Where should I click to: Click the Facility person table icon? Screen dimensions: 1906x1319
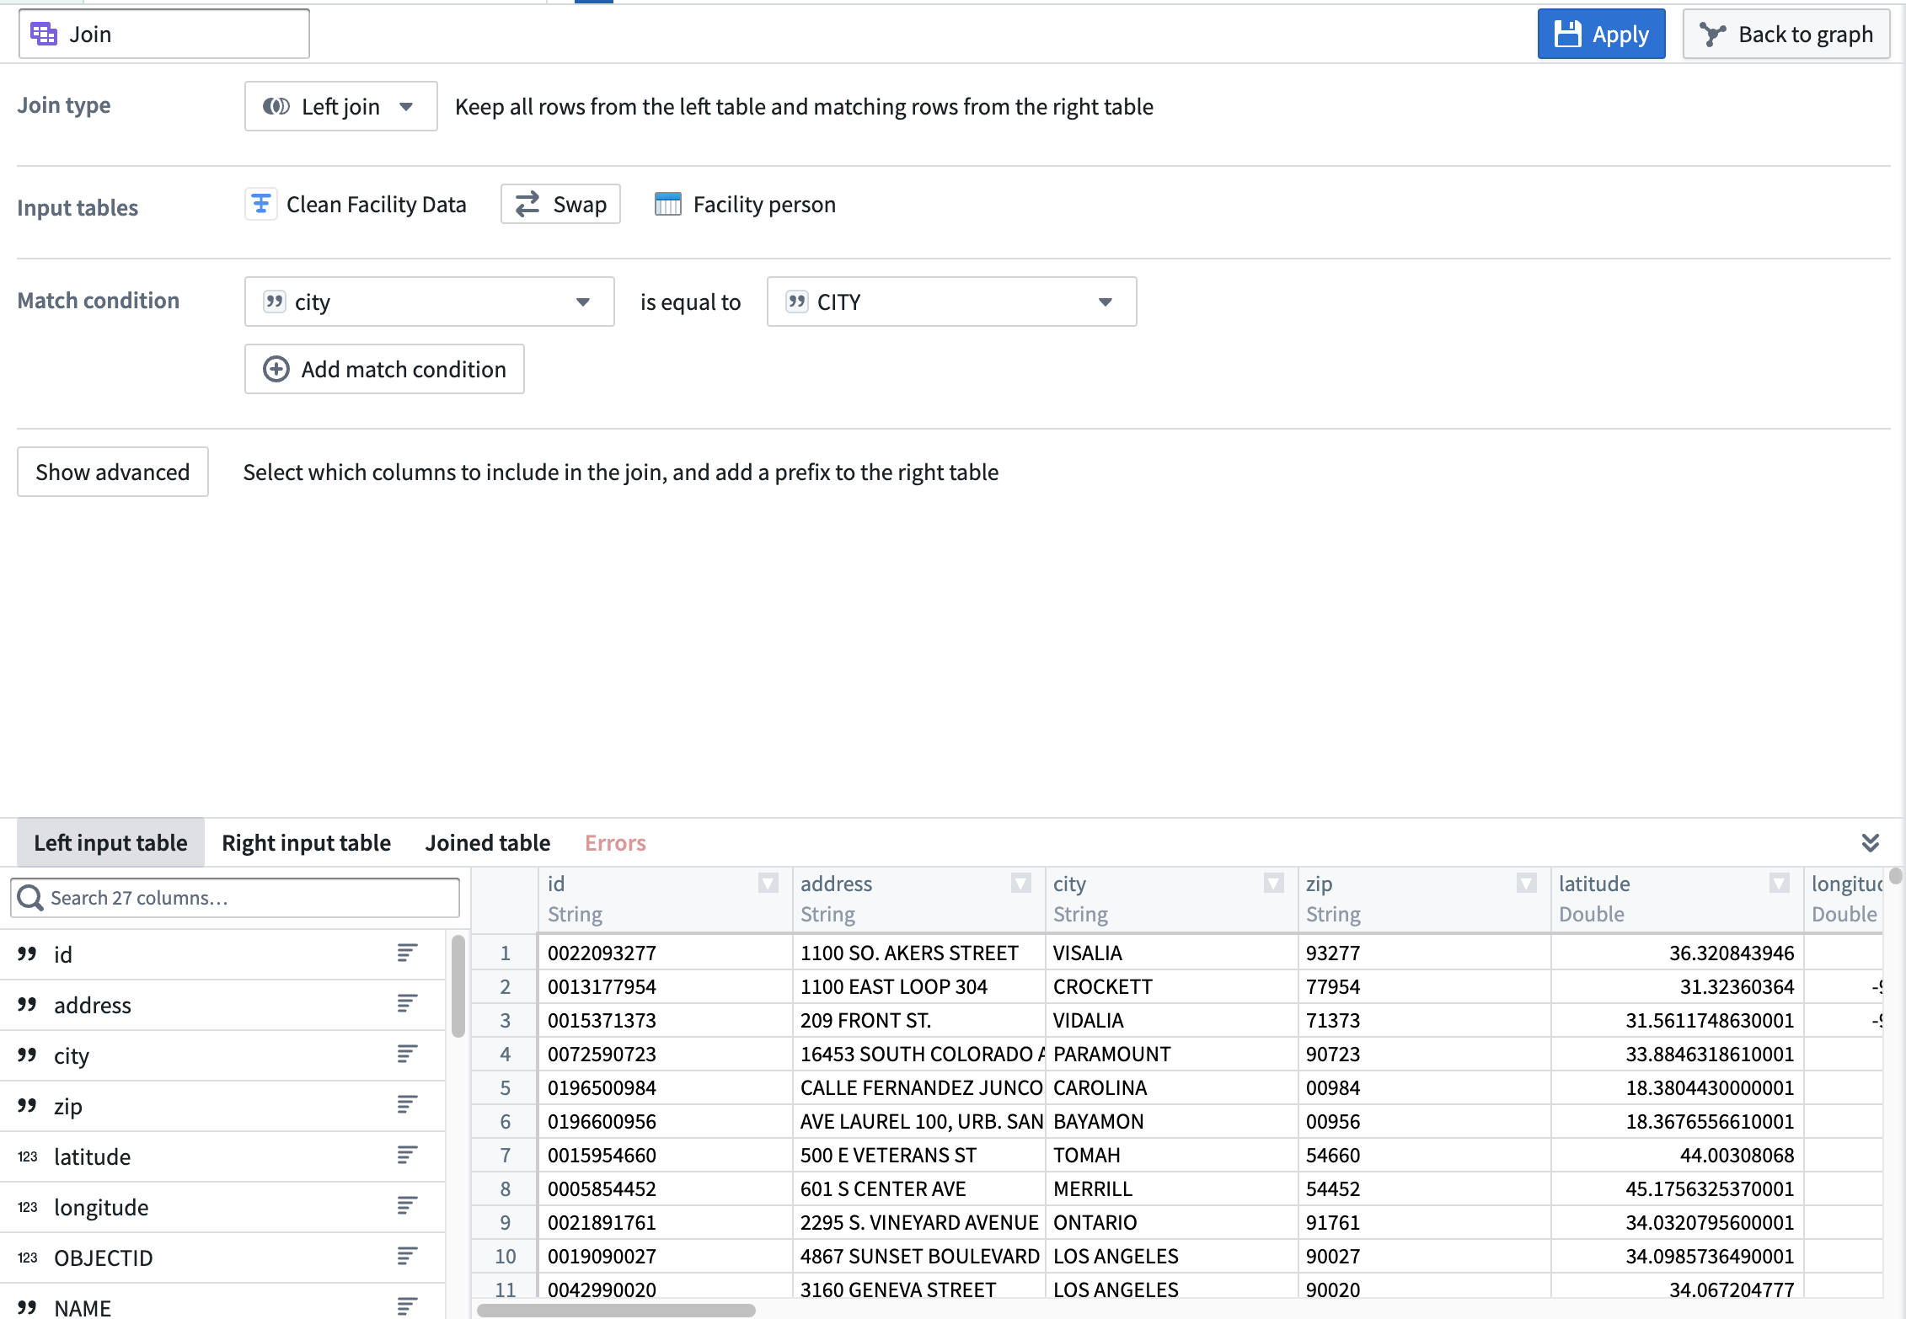pos(668,204)
